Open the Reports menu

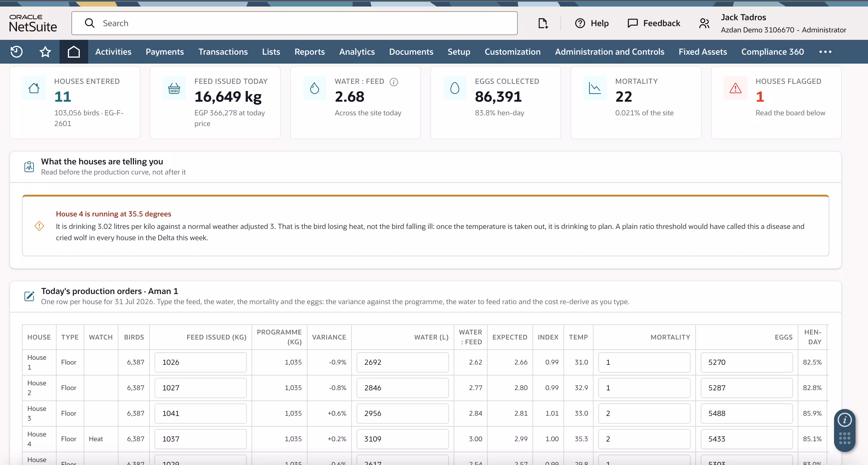point(310,51)
